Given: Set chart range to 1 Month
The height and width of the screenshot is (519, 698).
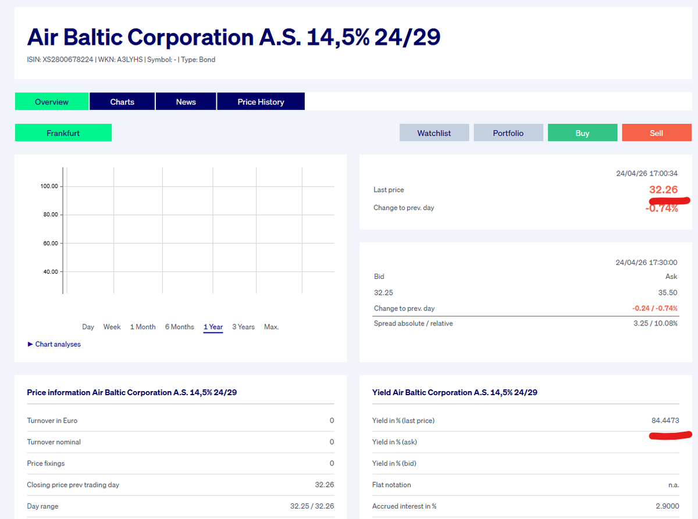Looking at the screenshot, I should click(143, 327).
